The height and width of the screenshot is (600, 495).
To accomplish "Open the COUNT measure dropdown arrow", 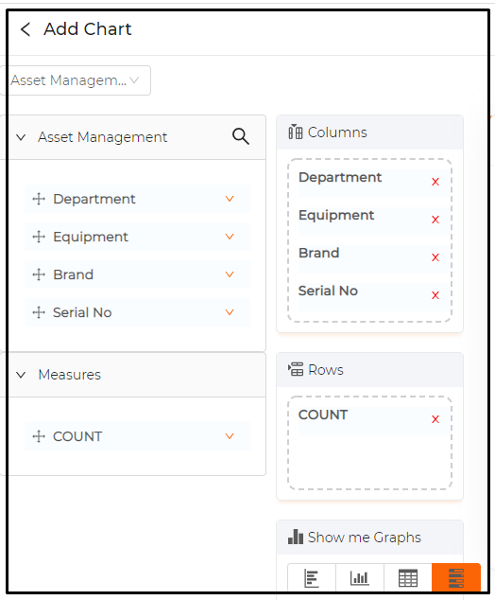I will point(230,436).
